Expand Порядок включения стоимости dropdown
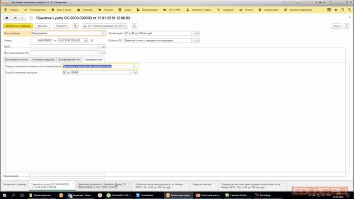This screenshot has width=354, height=199. point(136,66)
